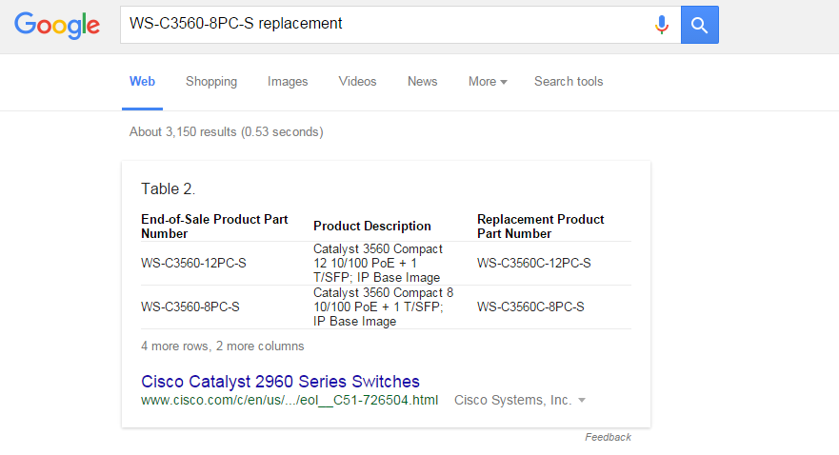Expand the More dropdown menu
Screen dimensions: 839x455
(x=488, y=81)
